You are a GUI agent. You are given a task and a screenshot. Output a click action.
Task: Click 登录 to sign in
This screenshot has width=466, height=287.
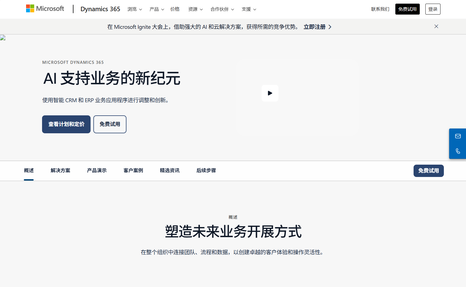[x=433, y=9]
